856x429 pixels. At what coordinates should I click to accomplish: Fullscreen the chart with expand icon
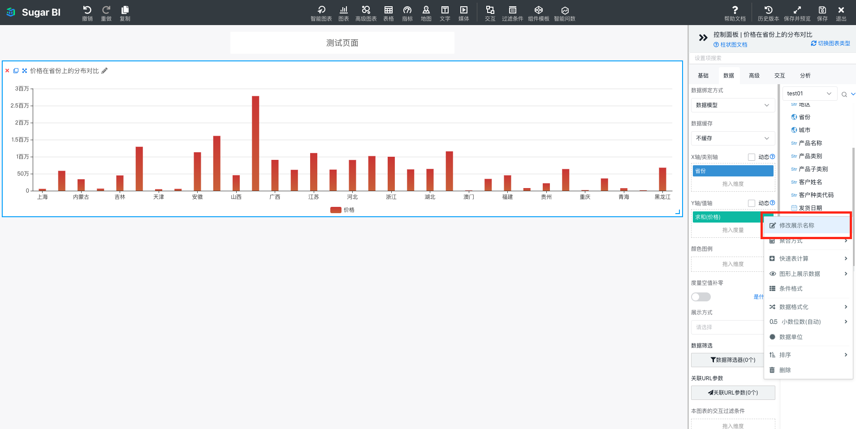pyautogui.click(x=25, y=71)
